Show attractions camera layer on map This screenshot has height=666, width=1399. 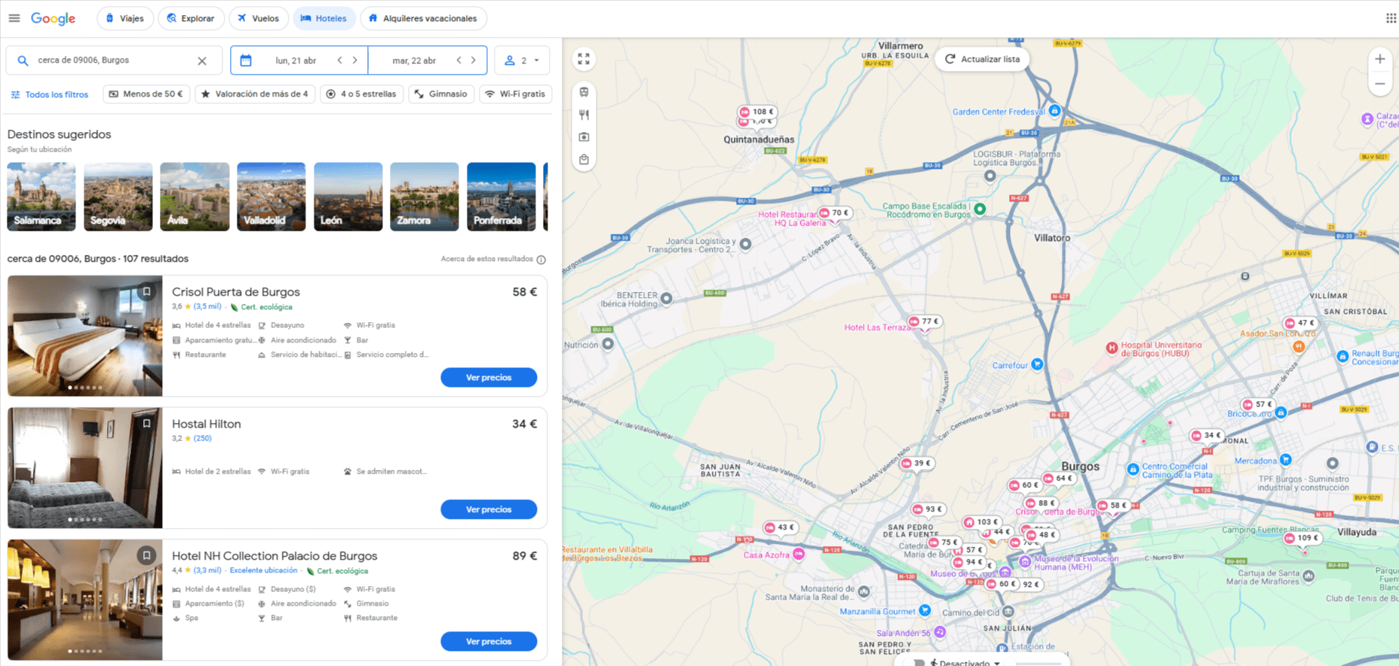[584, 137]
